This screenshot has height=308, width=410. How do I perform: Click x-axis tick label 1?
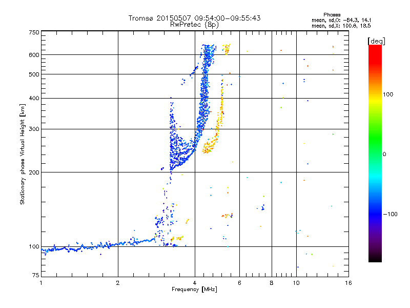point(41,283)
